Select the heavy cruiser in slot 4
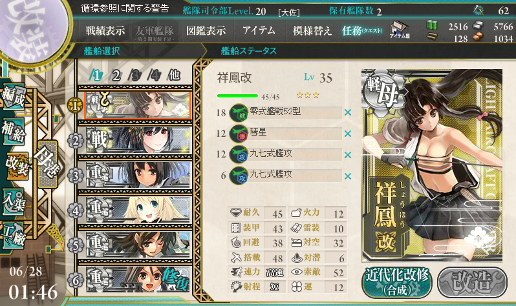The height and width of the screenshot is (306, 516). (x=138, y=210)
